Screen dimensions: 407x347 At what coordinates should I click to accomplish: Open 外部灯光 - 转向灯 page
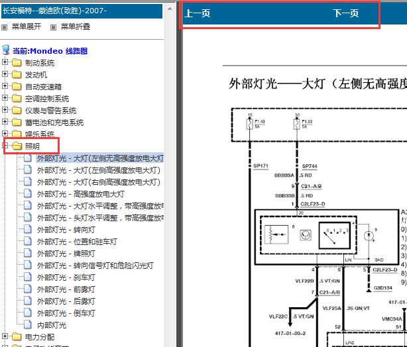click(66, 230)
